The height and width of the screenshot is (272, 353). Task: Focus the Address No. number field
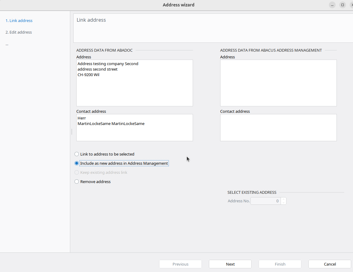coord(265,201)
